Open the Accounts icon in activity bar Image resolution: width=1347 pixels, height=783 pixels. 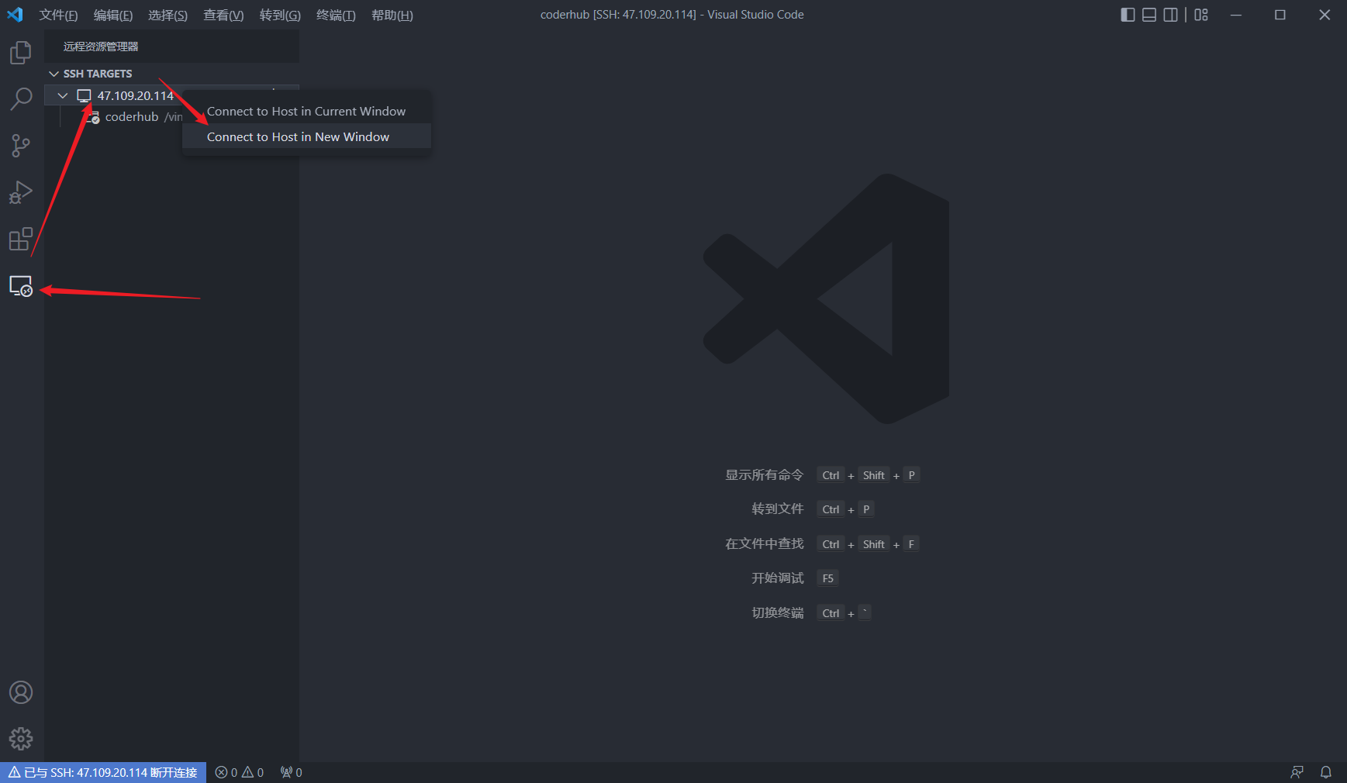pyautogui.click(x=21, y=692)
